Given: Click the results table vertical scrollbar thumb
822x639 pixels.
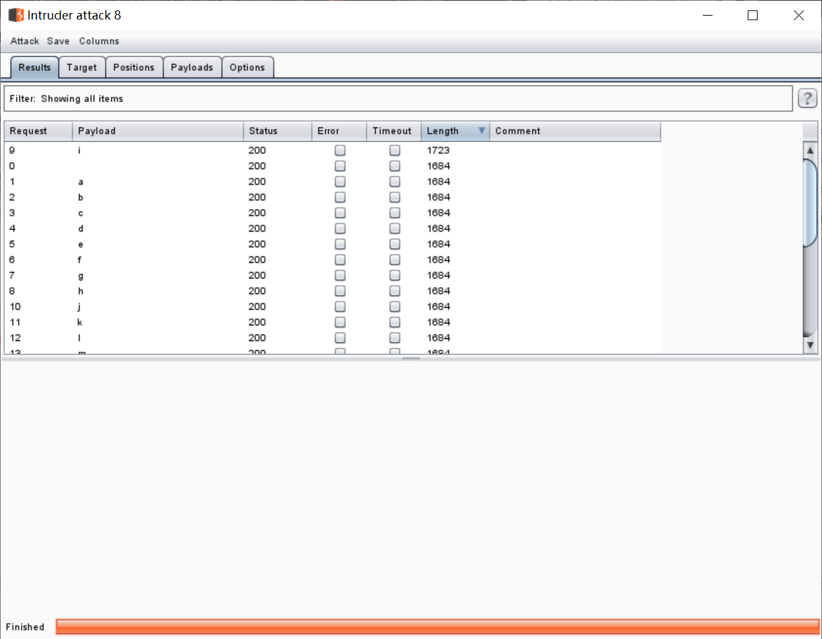Looking at the screenshot, I should tap(810, 203).
